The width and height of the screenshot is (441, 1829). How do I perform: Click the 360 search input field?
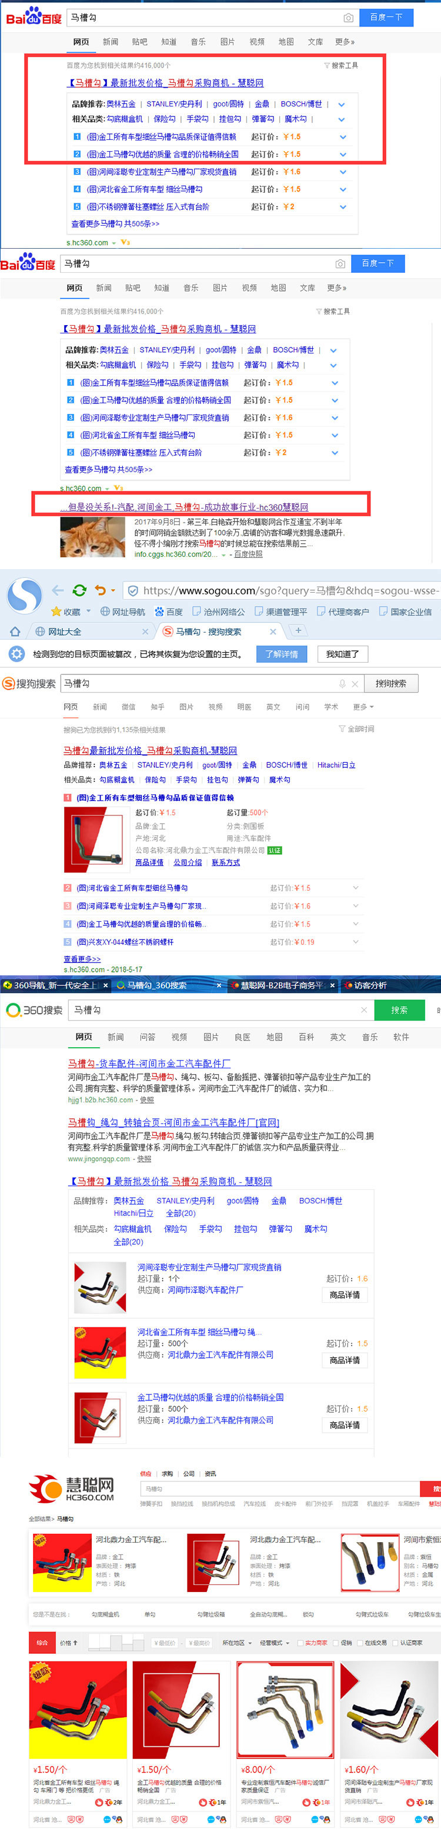pyautogui.click(x=213, y=1009)
